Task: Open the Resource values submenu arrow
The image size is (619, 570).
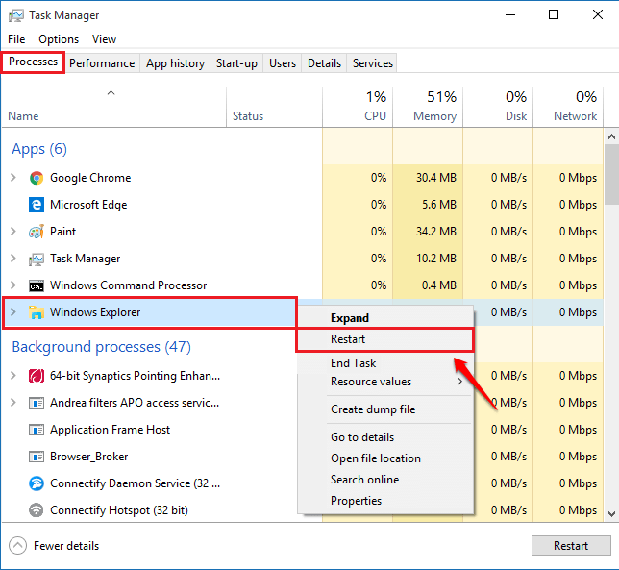Action: [x=459, y=382]
